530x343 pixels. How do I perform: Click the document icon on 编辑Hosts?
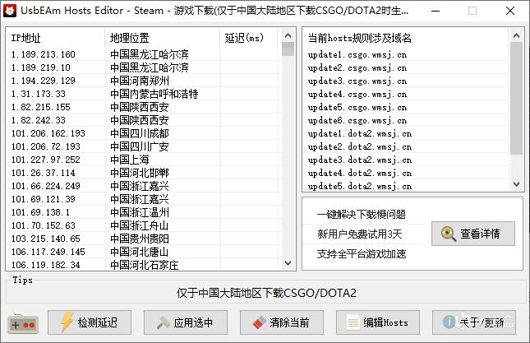(x=353, y=322)
